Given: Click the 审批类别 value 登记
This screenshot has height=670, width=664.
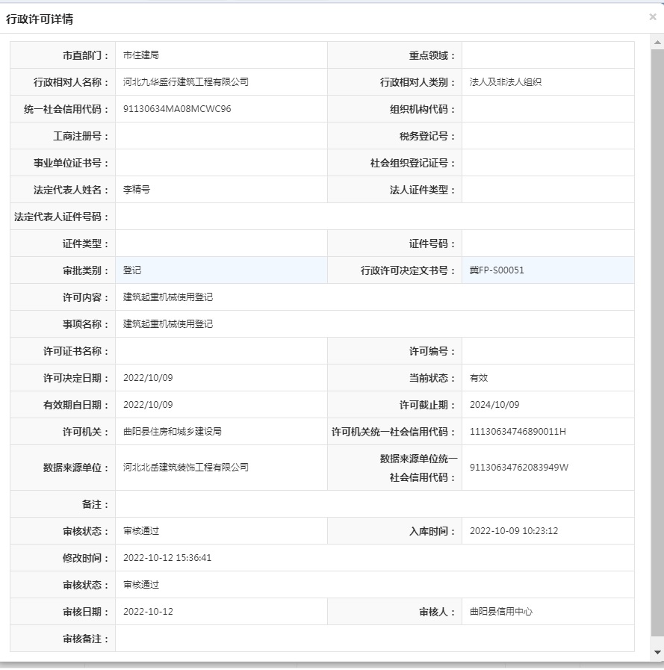Looking at the screenshot, I should pyautogui.click(x=132, y=270).
